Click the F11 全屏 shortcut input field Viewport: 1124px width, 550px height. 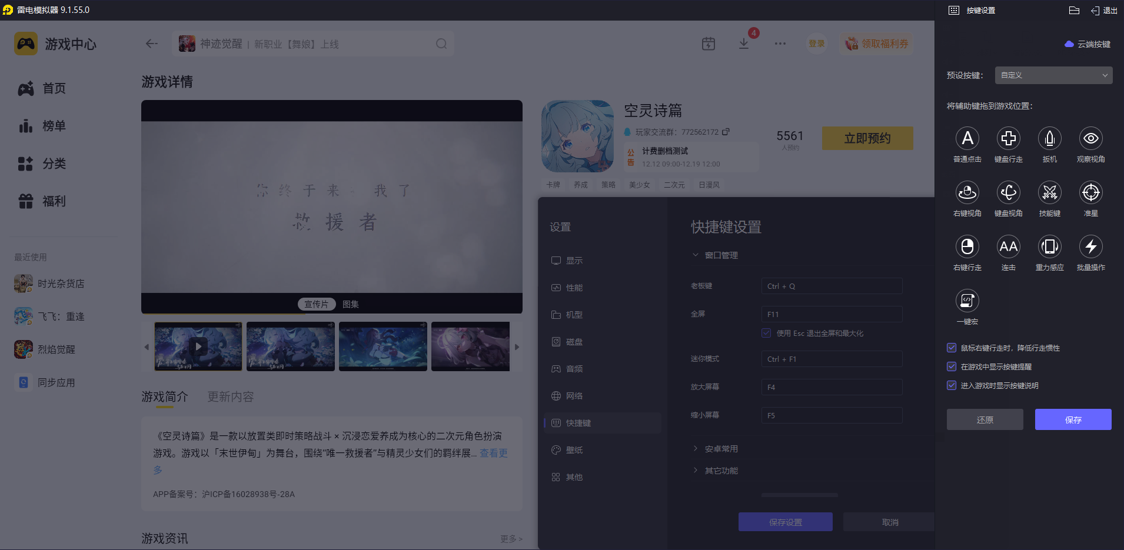pyautogui.click(x=831, y=314)
